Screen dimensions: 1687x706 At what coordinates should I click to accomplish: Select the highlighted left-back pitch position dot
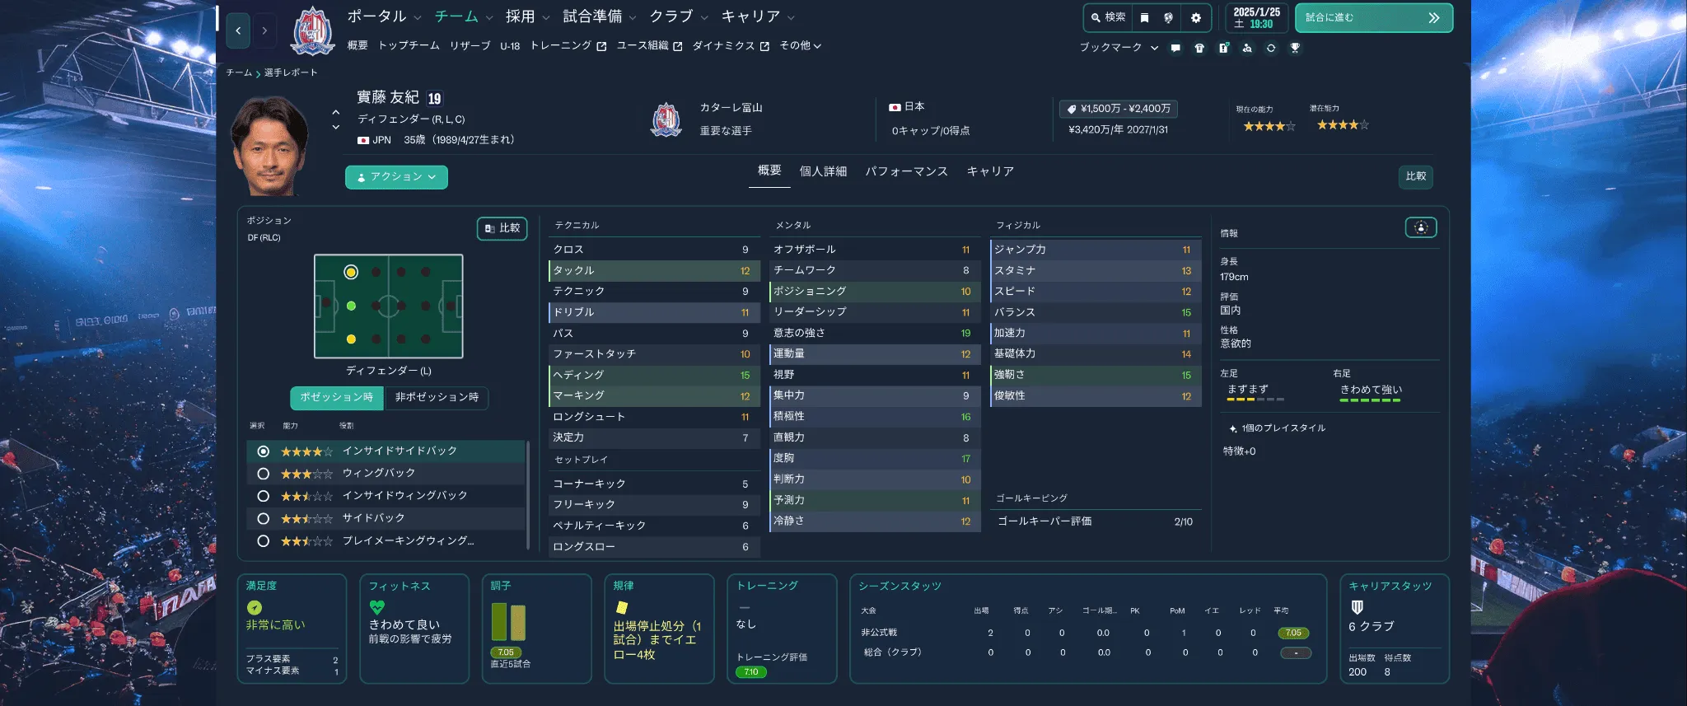pyautogui.click(x=351, y=272)
